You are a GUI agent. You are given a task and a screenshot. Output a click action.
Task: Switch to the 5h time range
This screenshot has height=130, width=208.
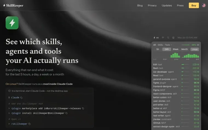[158, 49]
